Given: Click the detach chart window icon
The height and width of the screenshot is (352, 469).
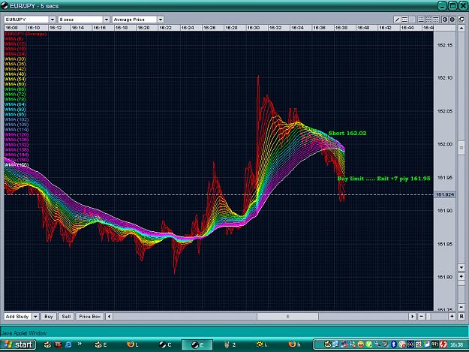Looking at the screenshot, I should [461, 20].
